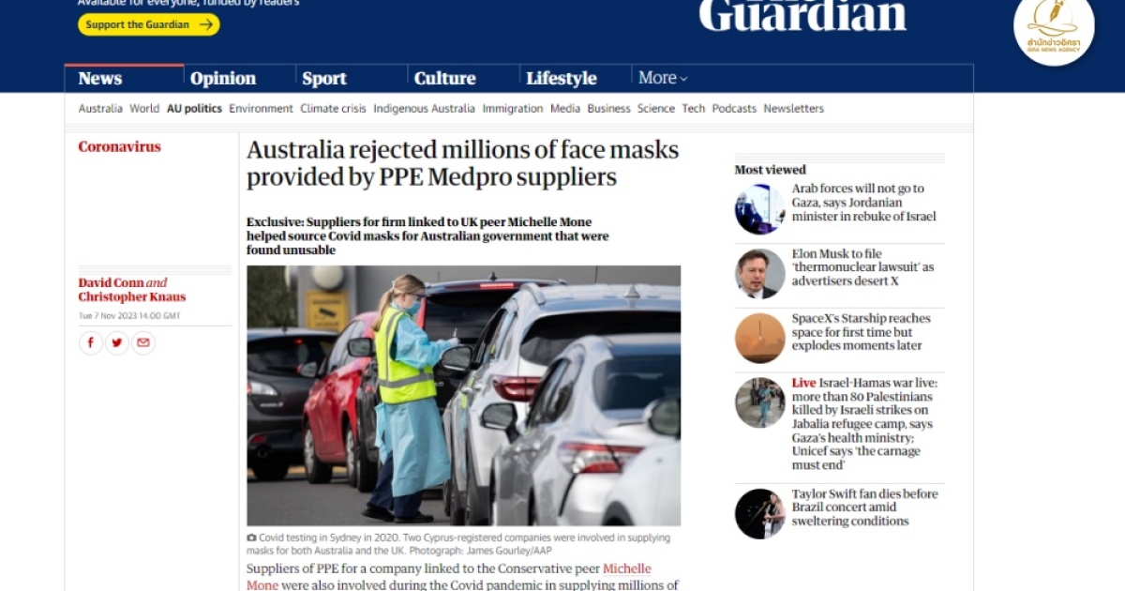The image size is (1125, 591).
Task: Click Support the Guardian button
Action: (x=149, y=24)
